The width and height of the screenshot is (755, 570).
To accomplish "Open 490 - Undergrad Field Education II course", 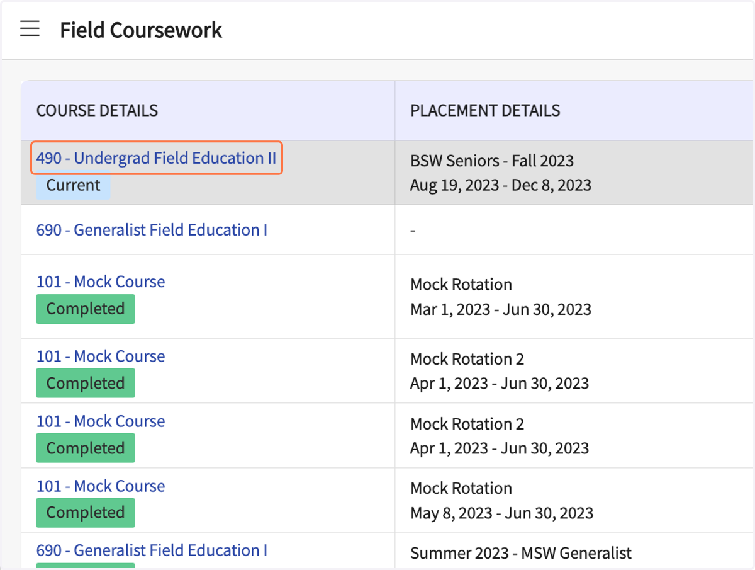I will pyautogui.click(x=156, y=158).
